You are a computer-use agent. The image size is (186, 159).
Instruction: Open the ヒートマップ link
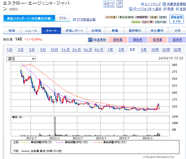[153, 4]
